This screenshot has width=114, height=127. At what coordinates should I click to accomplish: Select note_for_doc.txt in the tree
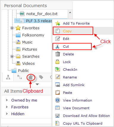[x=42, y=14]
